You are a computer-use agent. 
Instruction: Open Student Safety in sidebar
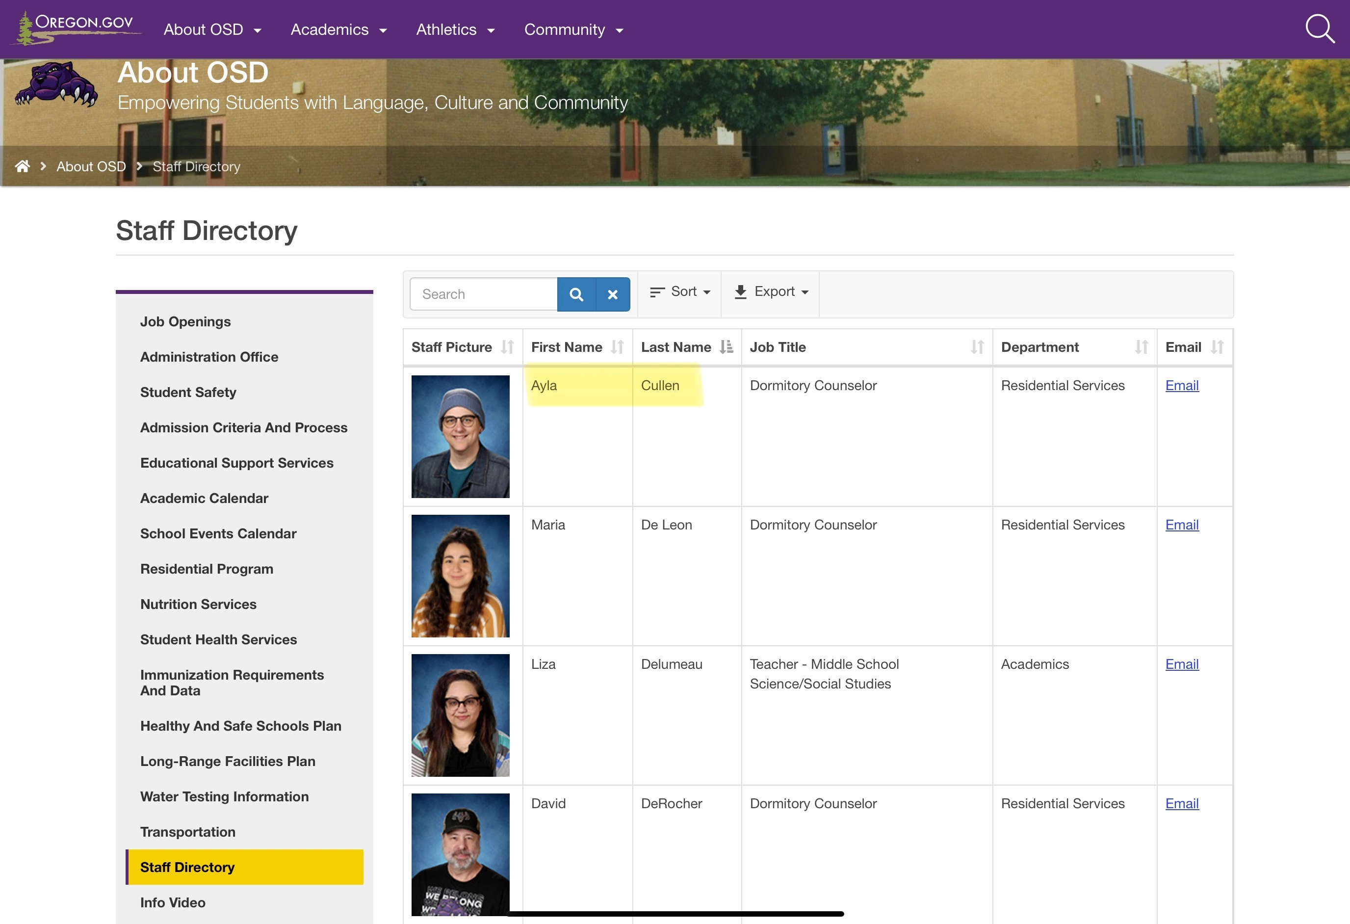[x=188, y=392]
